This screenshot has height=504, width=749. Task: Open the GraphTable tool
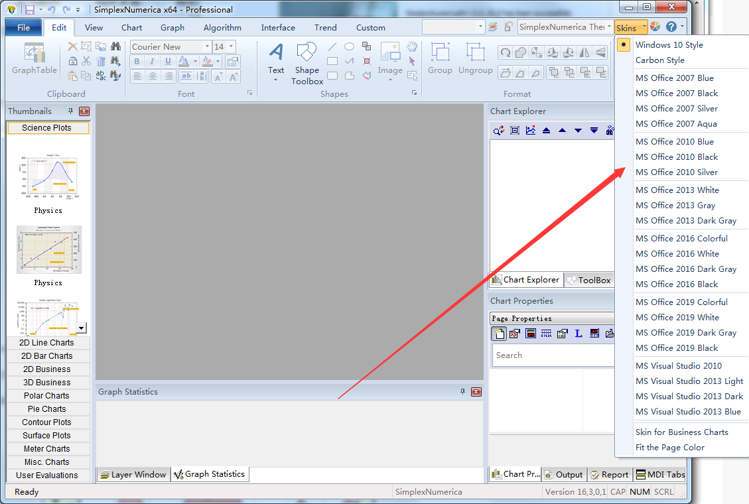[34, 59]
